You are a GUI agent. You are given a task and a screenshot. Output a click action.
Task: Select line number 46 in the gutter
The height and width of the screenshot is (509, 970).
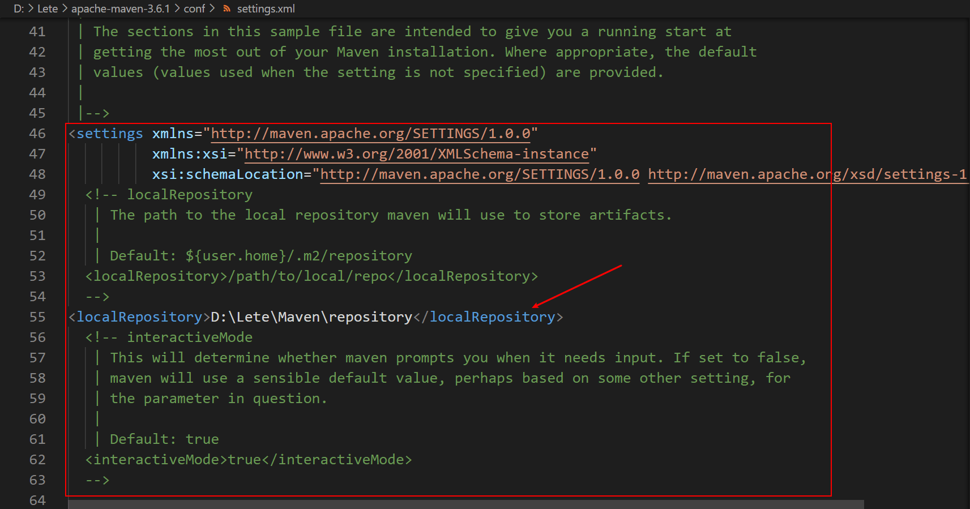coord(37,134)
